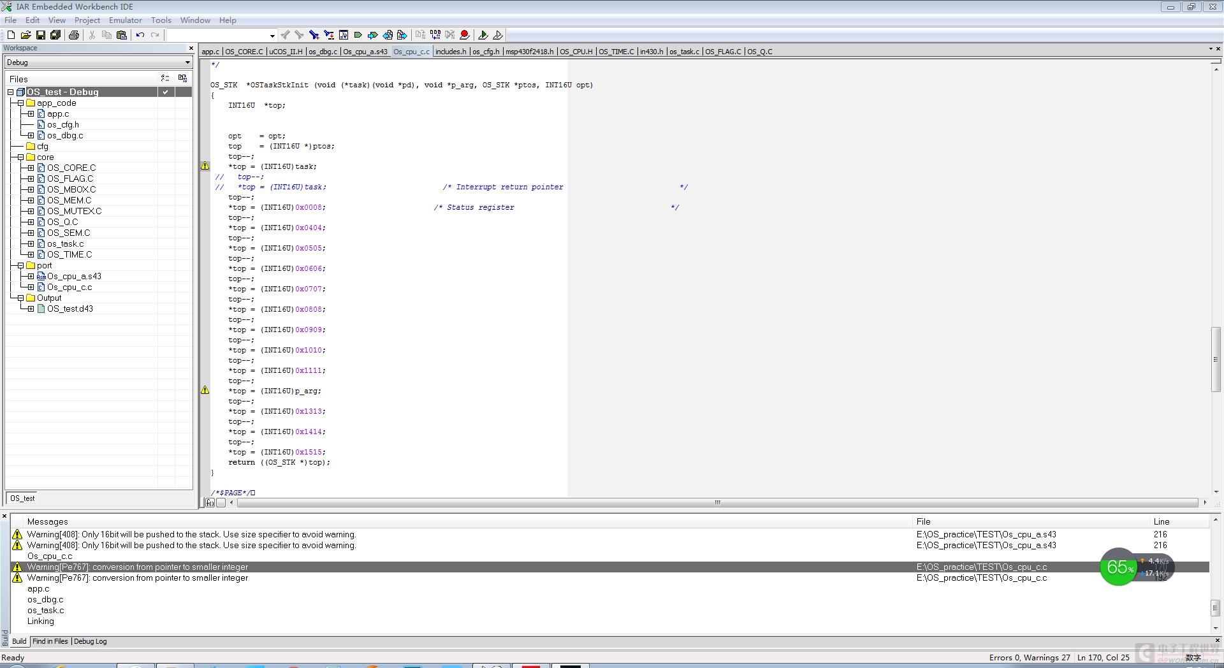Screen dimensions: 1224x668
Task: Click the Paste toolbar icon
Action: point(122,35)
